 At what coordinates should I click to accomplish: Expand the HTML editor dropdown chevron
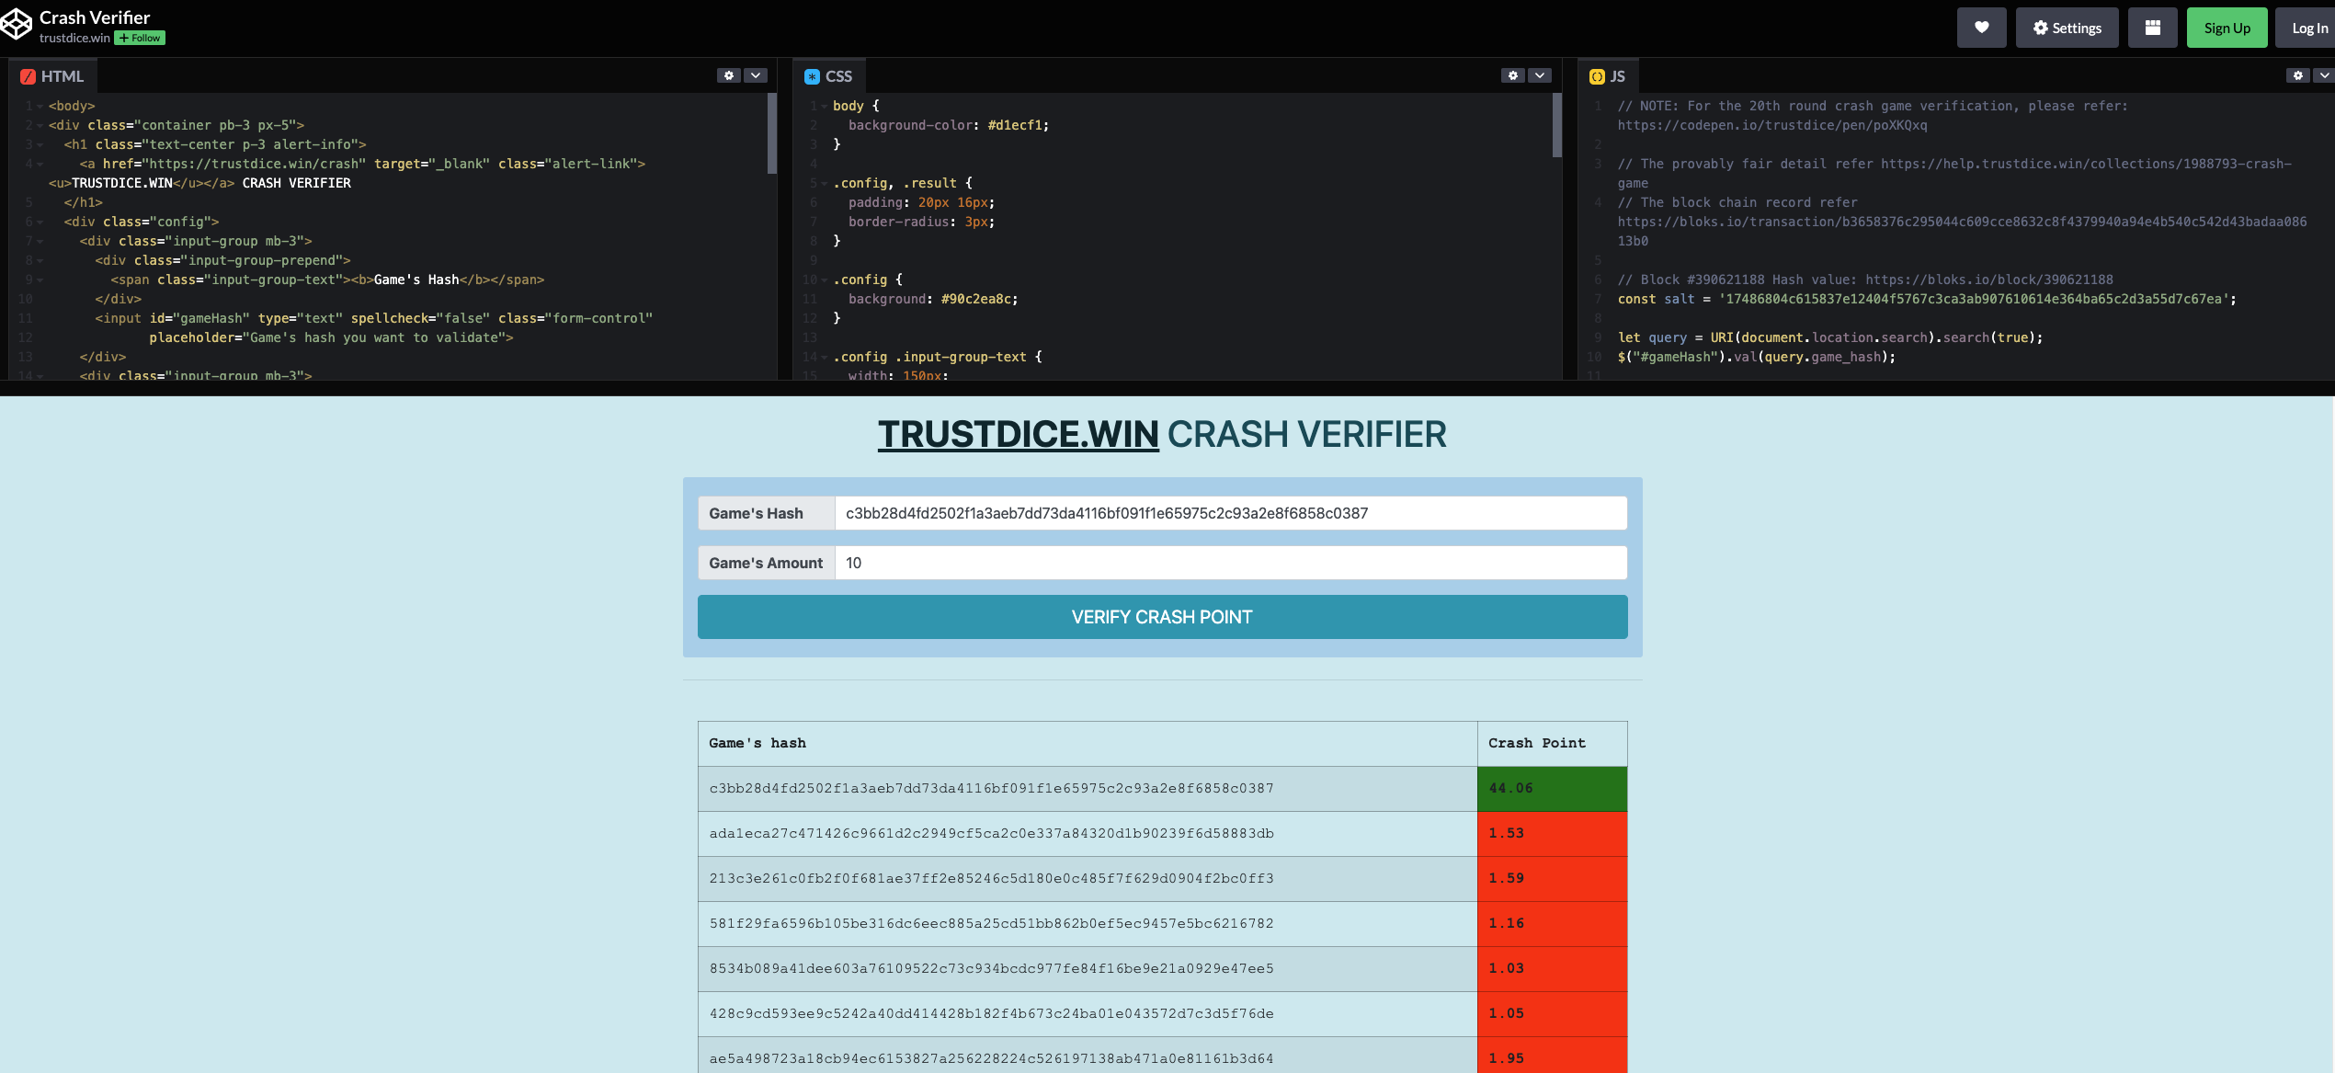(x=756, y=75)
